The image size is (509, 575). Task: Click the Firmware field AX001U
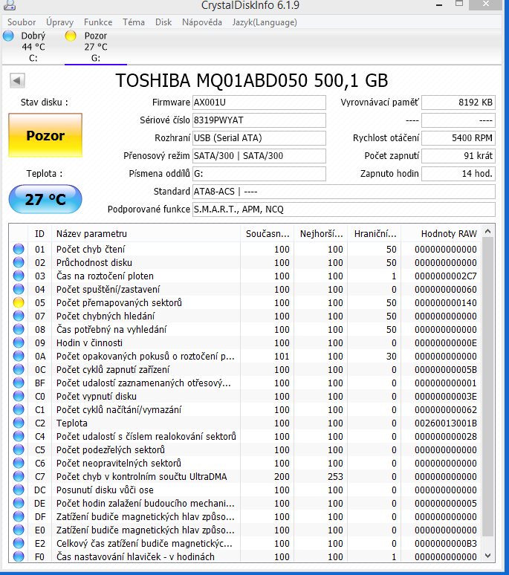click(259, 103)
